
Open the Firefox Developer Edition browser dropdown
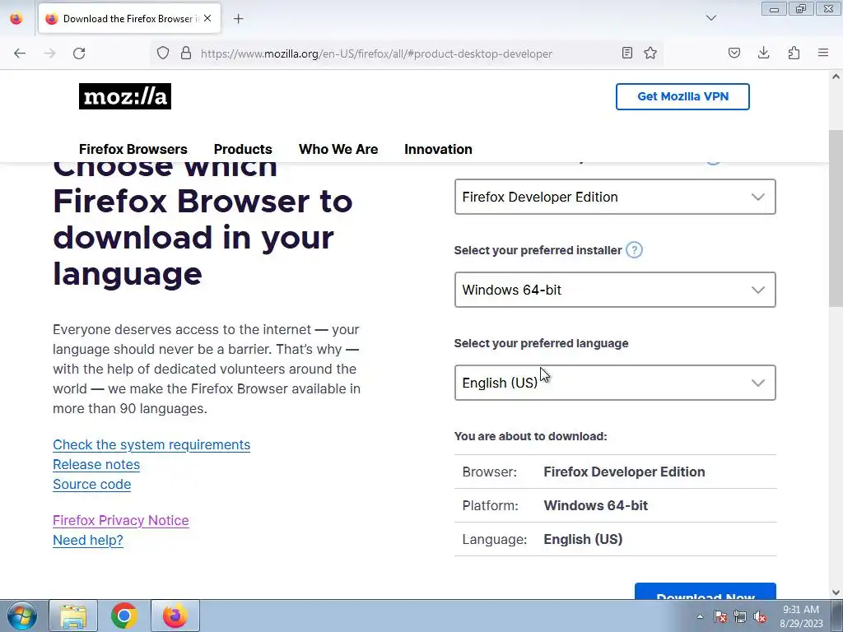[x=615, y=197]
